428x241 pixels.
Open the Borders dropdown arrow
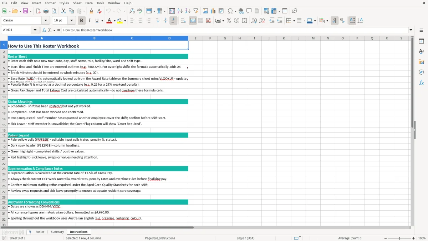tap(294, 21)
